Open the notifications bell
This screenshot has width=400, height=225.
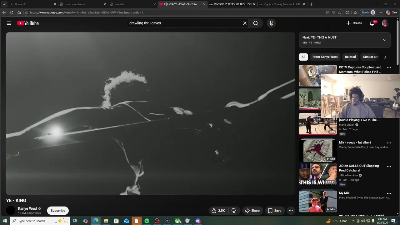[372, 23]
